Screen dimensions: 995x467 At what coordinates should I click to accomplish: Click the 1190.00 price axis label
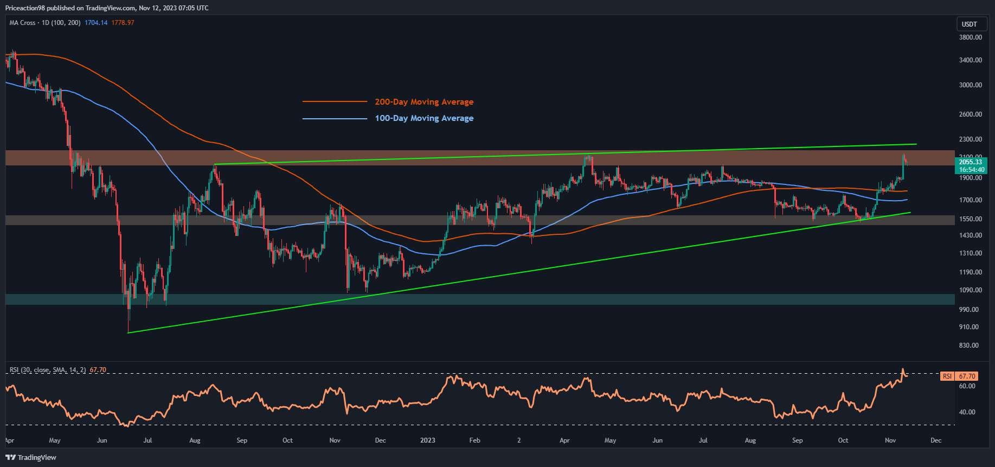pos(971,272)
